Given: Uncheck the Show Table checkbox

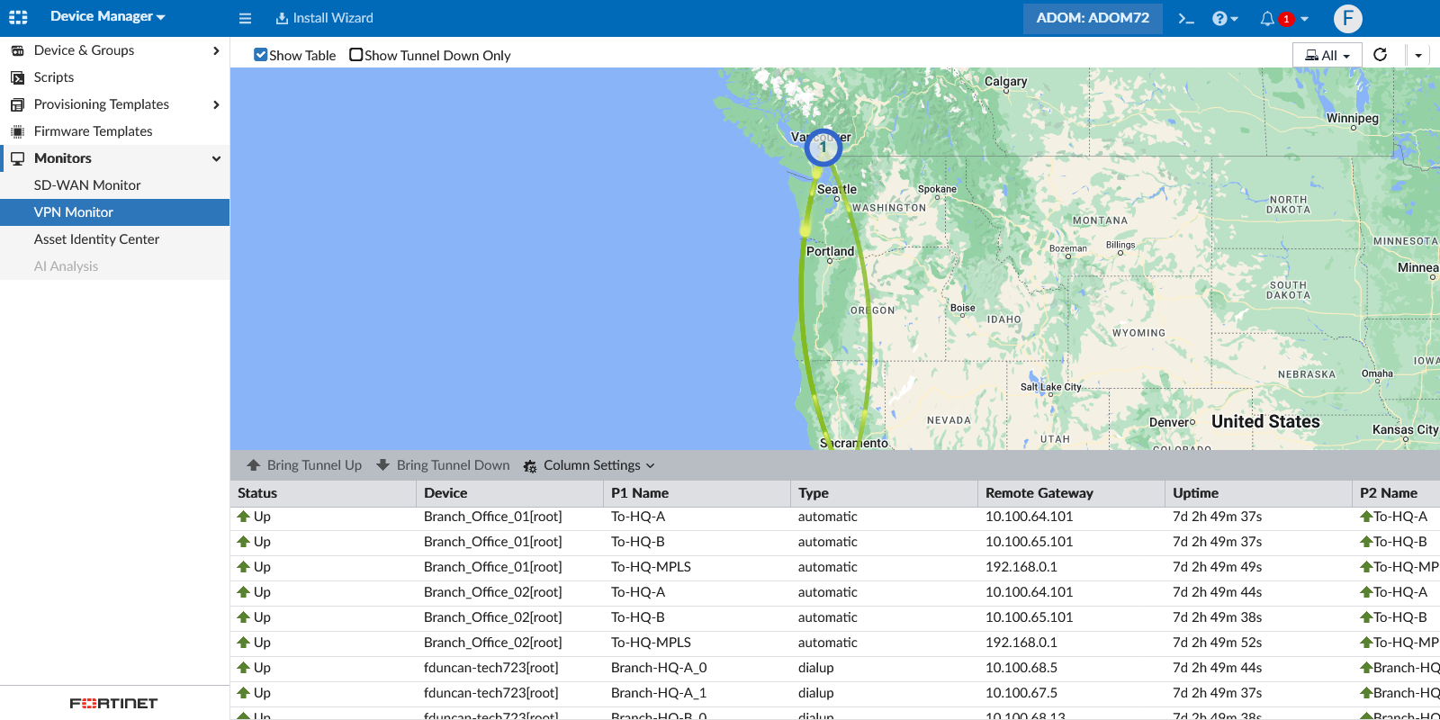Looking at the screenshot, I should 261,55.
